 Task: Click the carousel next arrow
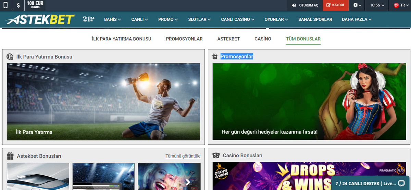188,182
